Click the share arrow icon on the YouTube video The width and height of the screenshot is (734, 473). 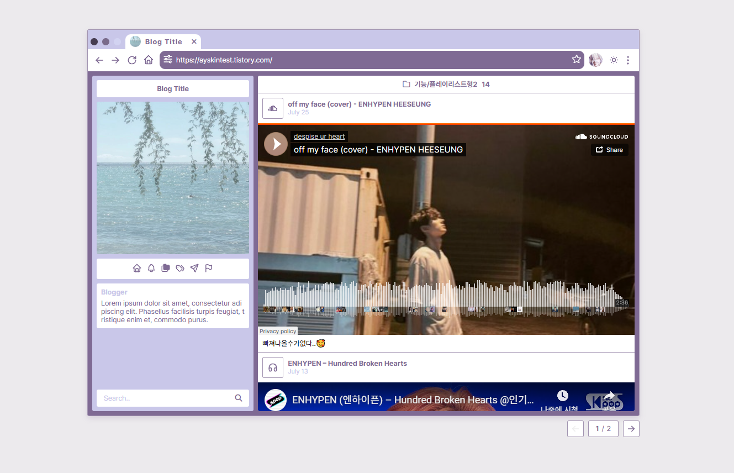[x=609, y=396]
